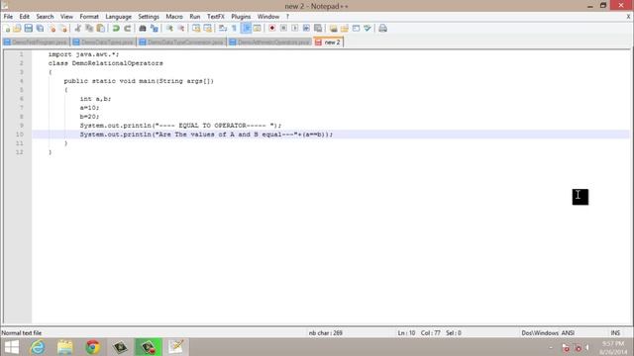Click the import java.awt.* line

click(83, 54)
